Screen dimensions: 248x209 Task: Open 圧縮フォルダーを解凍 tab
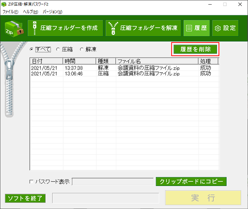143,28
